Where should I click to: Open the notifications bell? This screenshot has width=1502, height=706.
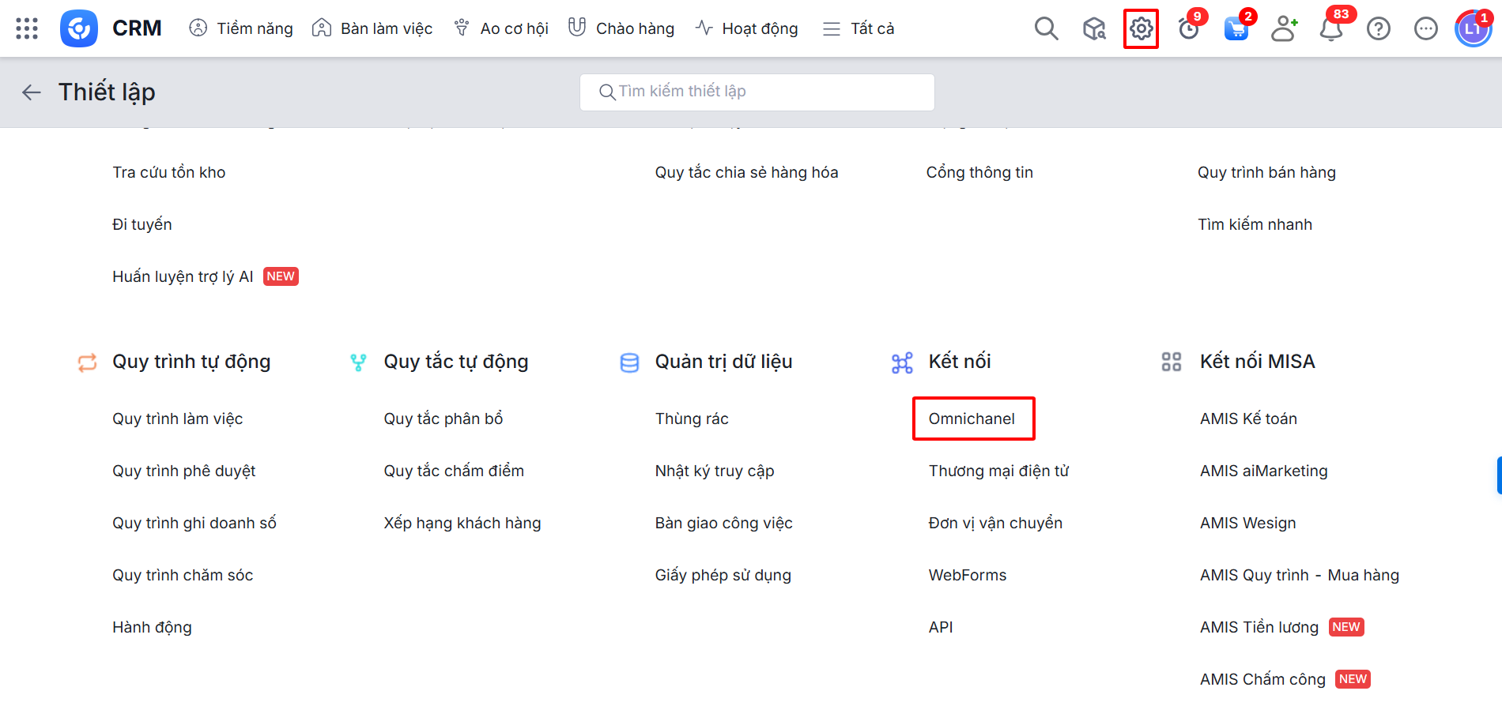click(1331, 29)
